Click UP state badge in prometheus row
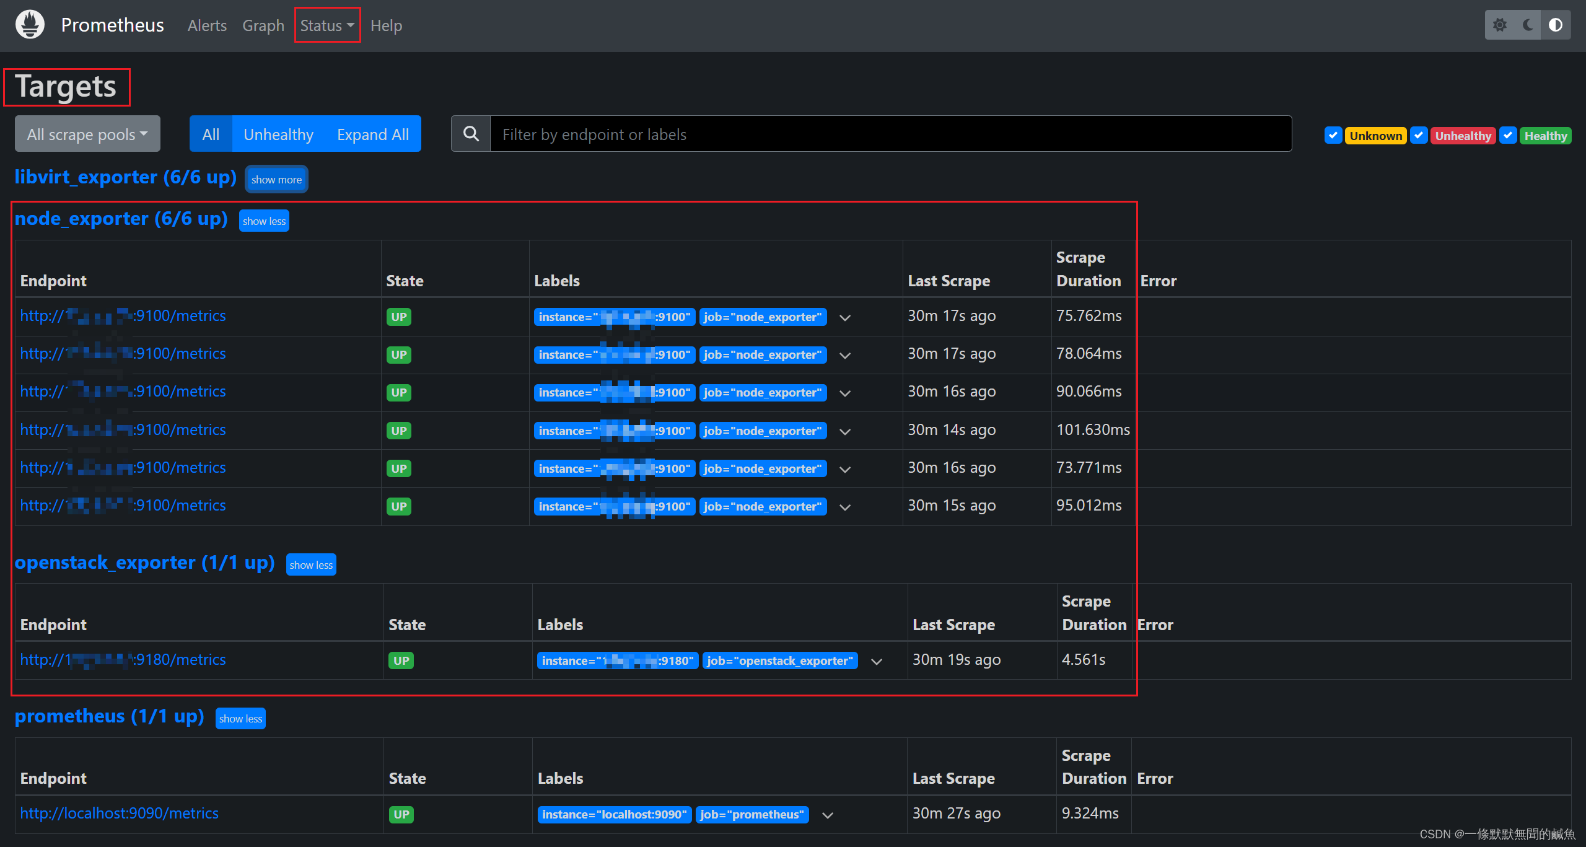Viewport: 1586px width, 847px height. (x=401, y=814)
